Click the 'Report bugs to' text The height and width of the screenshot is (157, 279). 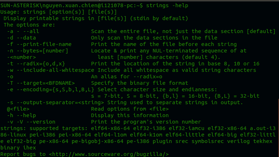[23, 154]
